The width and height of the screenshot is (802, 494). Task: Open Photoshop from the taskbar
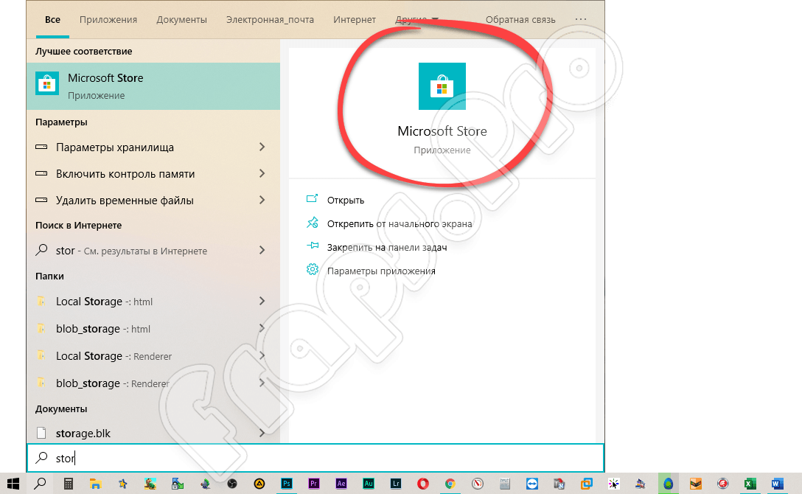tap(287, 484)
